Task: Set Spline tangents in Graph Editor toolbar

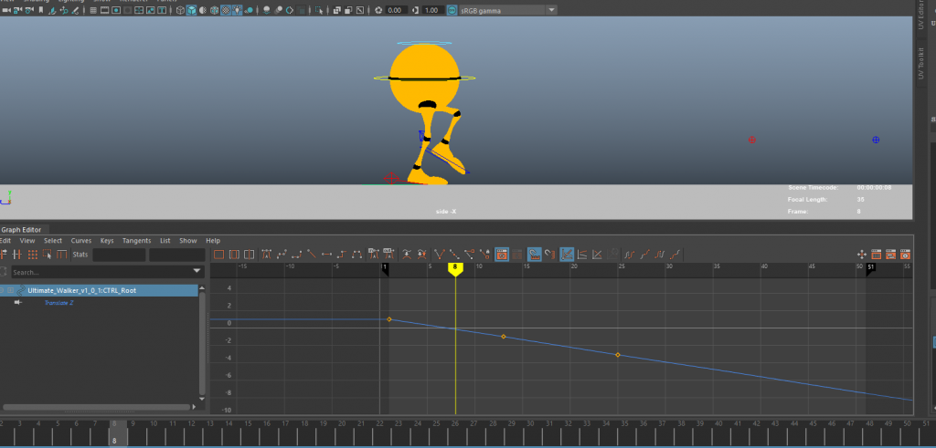Action: tap(282, 255)
